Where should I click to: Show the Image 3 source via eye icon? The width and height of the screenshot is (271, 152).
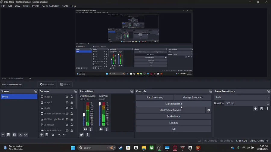pyautogui.click(x=67, y=97)
